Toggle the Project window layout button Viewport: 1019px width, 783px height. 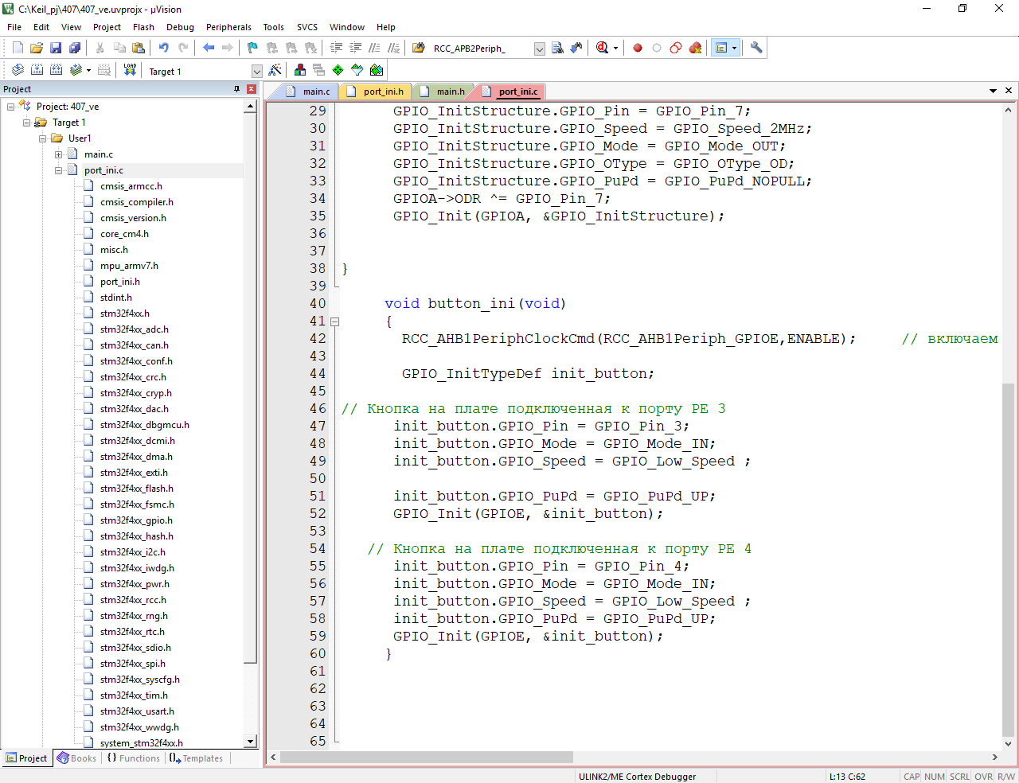pyautogui.click(x=721, y=48)
